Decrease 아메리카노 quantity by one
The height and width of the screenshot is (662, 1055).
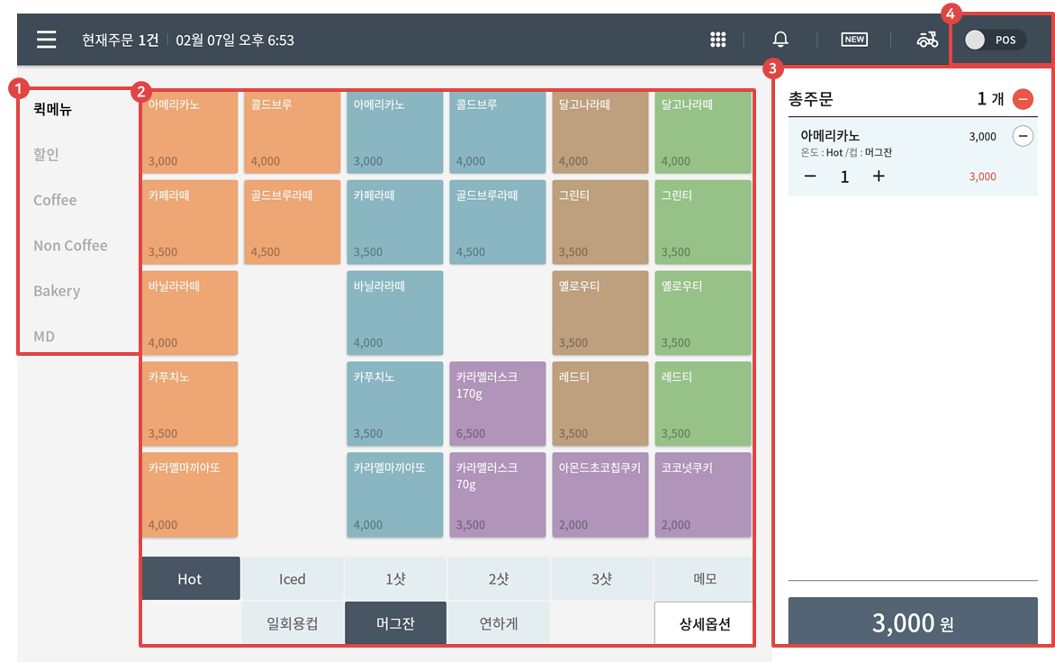810,177
